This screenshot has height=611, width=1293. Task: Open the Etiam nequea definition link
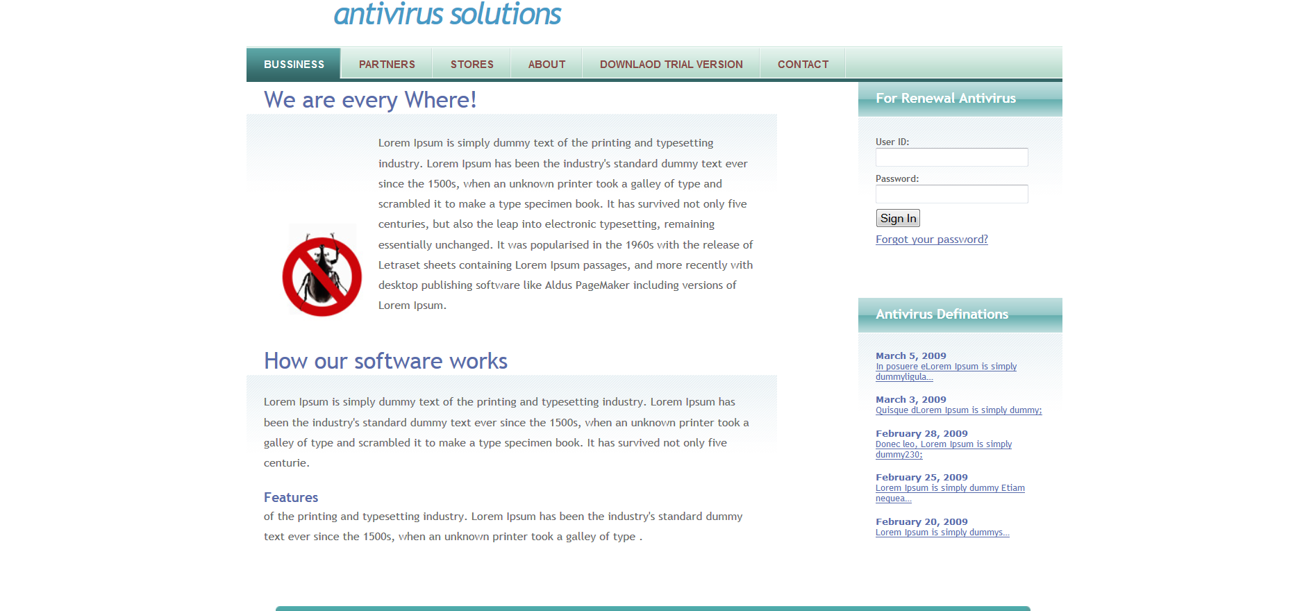click(x=949, y=488)
